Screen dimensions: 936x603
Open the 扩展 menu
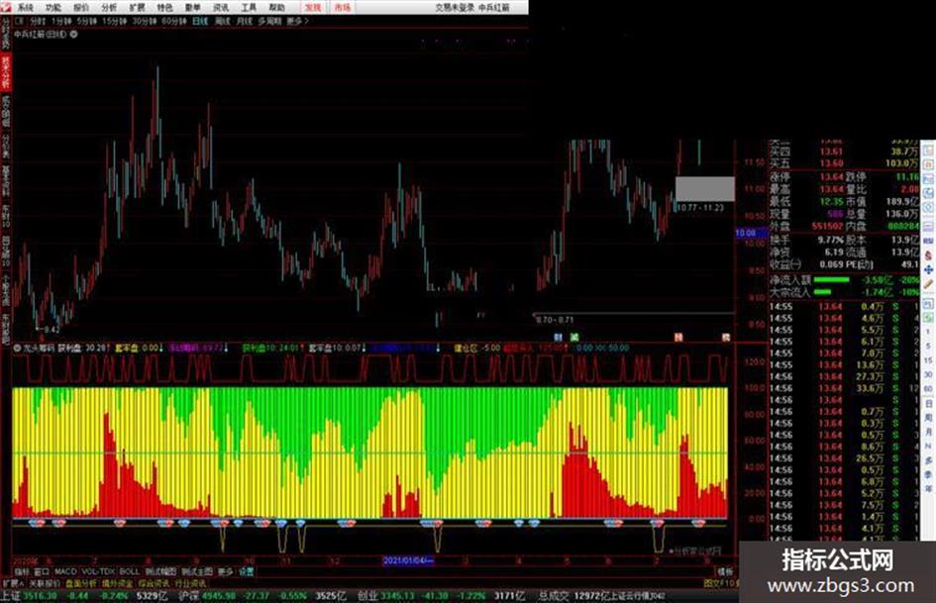coord(138,8)
